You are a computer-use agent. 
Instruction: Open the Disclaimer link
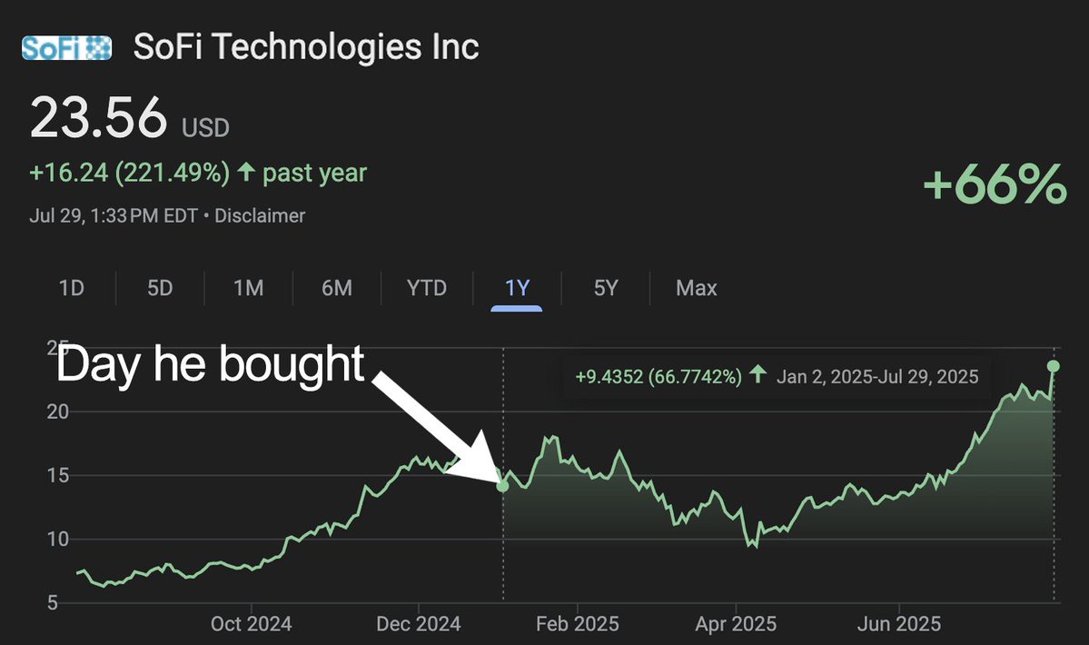click(x=260, y=216)
